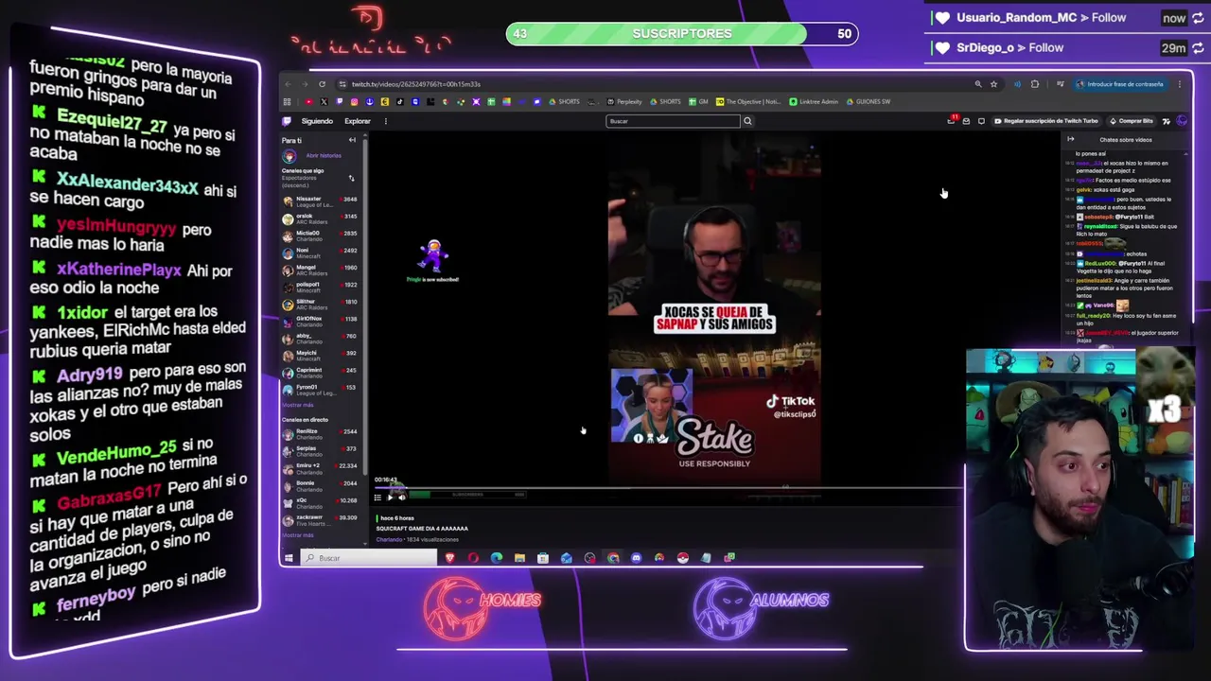Click the Charlando category link

[x=389, y=539]
